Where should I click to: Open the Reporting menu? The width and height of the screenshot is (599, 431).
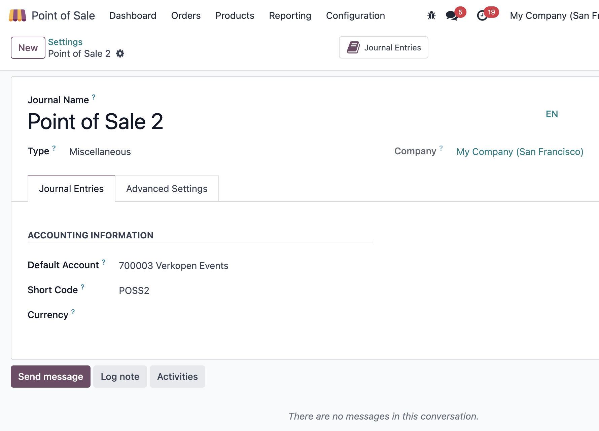[290, 15]
